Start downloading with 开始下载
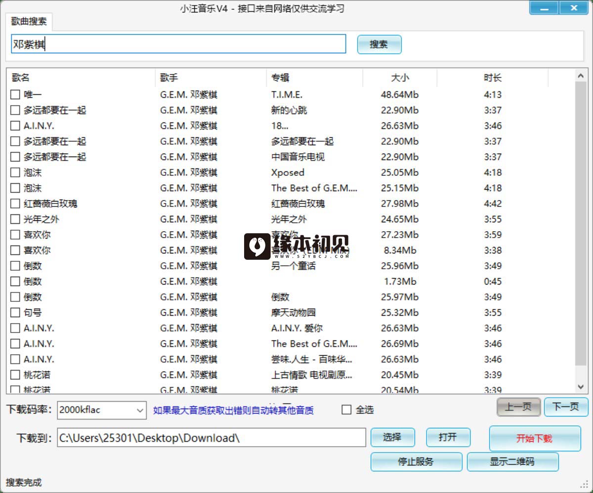Image resolution: width=593 pixels, height=493 pixels. (x=535, y=438)
